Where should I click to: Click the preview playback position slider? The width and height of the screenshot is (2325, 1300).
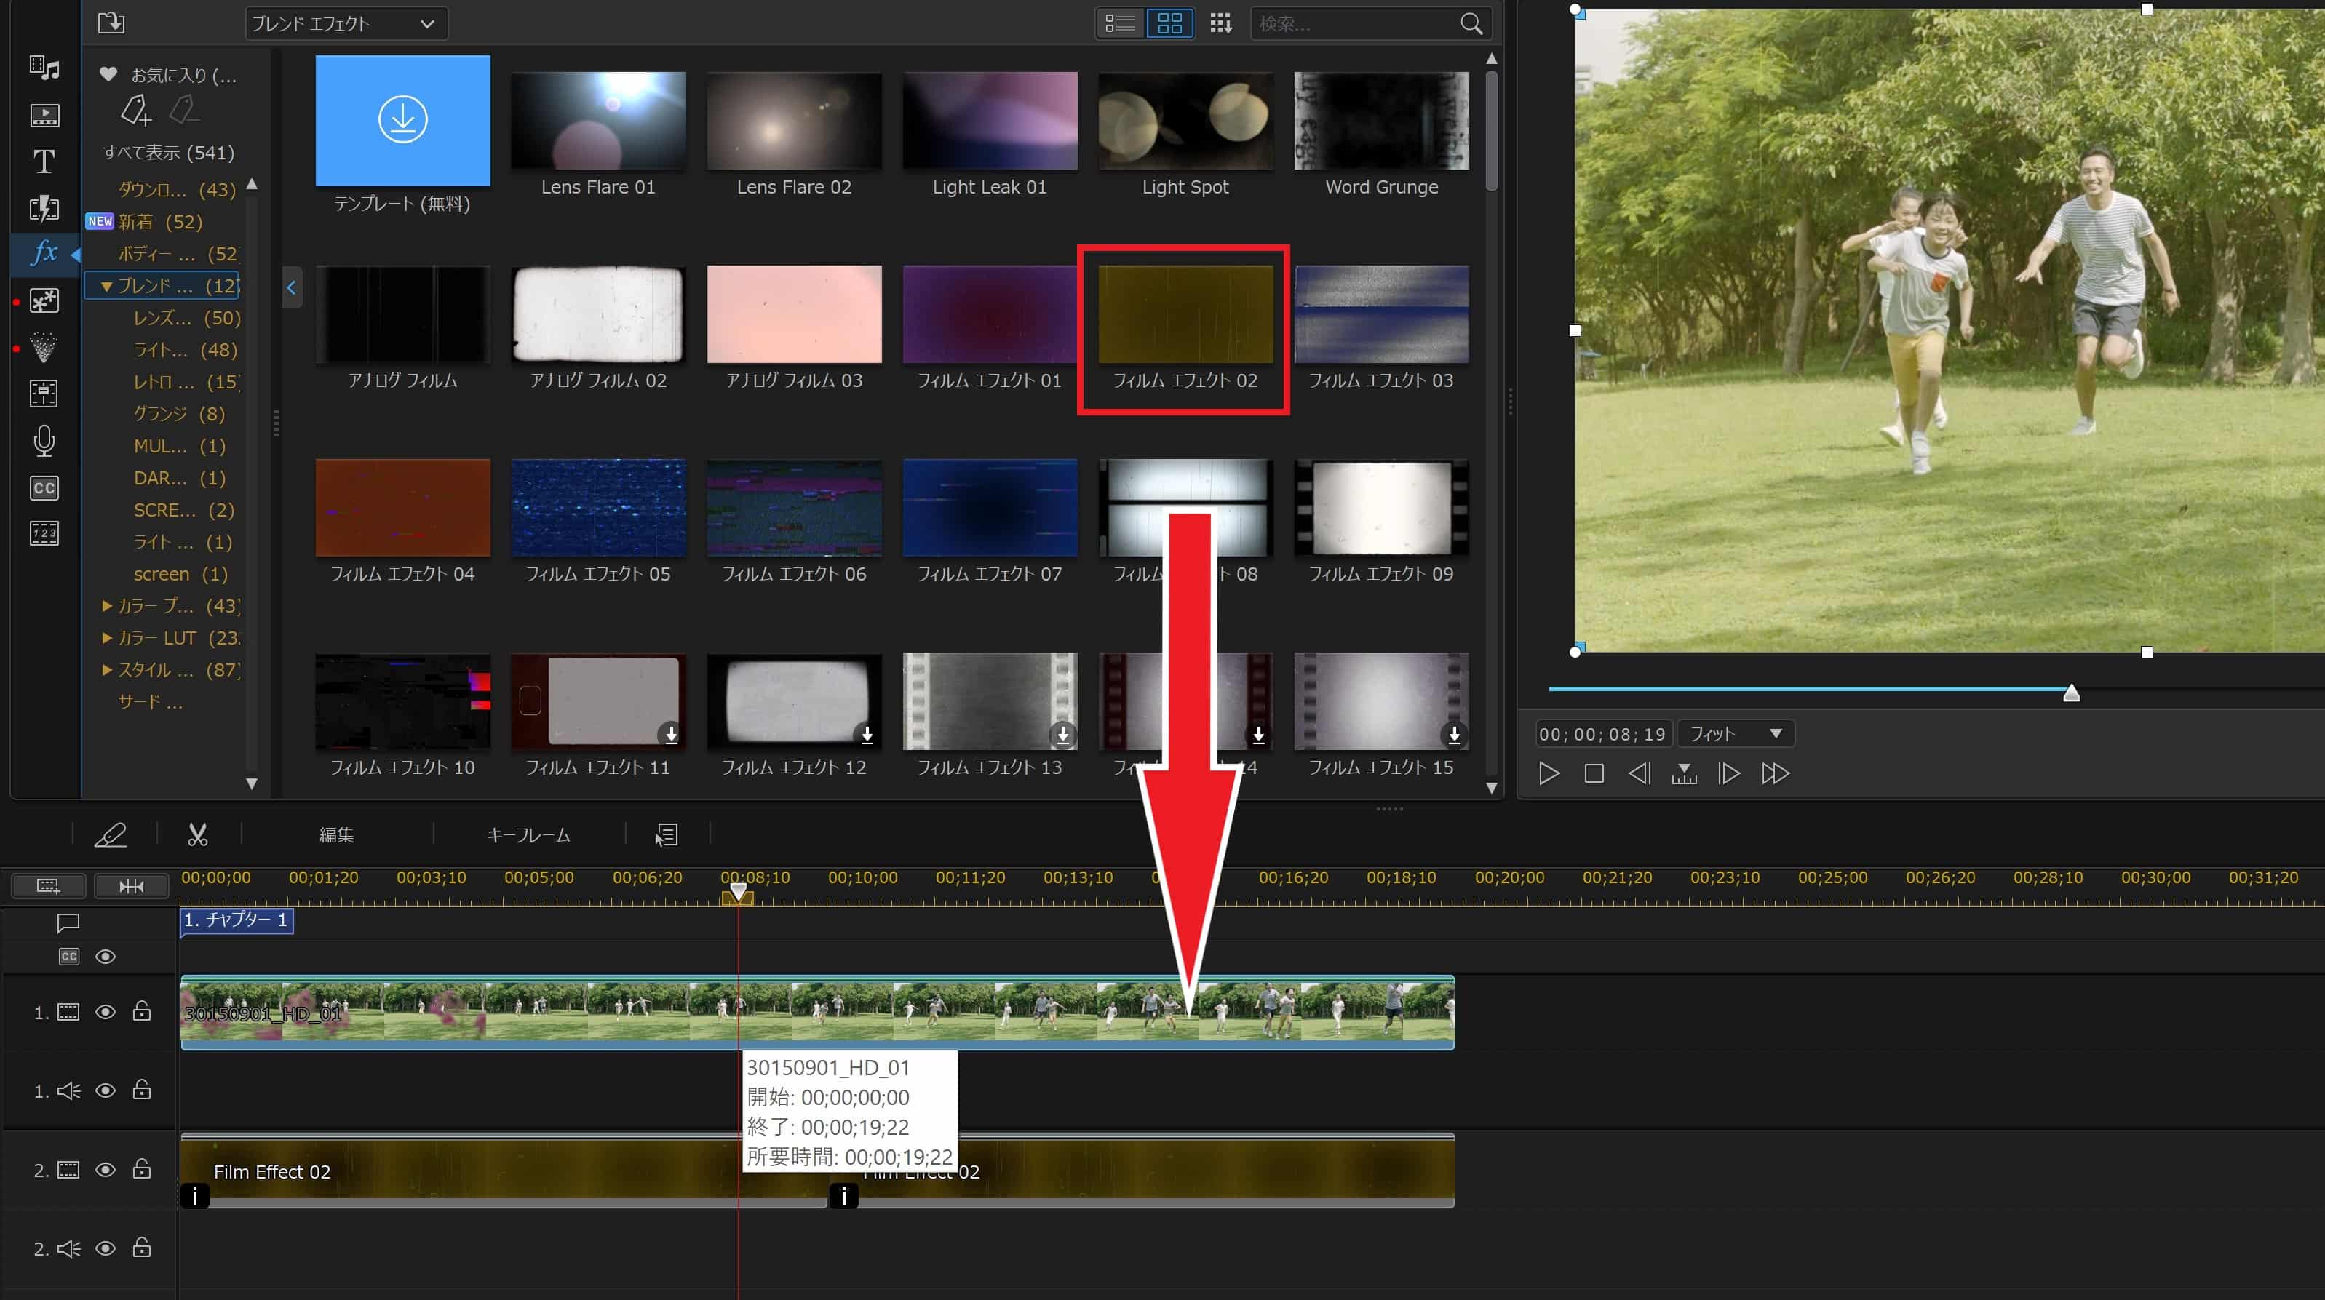point(2070,692)
